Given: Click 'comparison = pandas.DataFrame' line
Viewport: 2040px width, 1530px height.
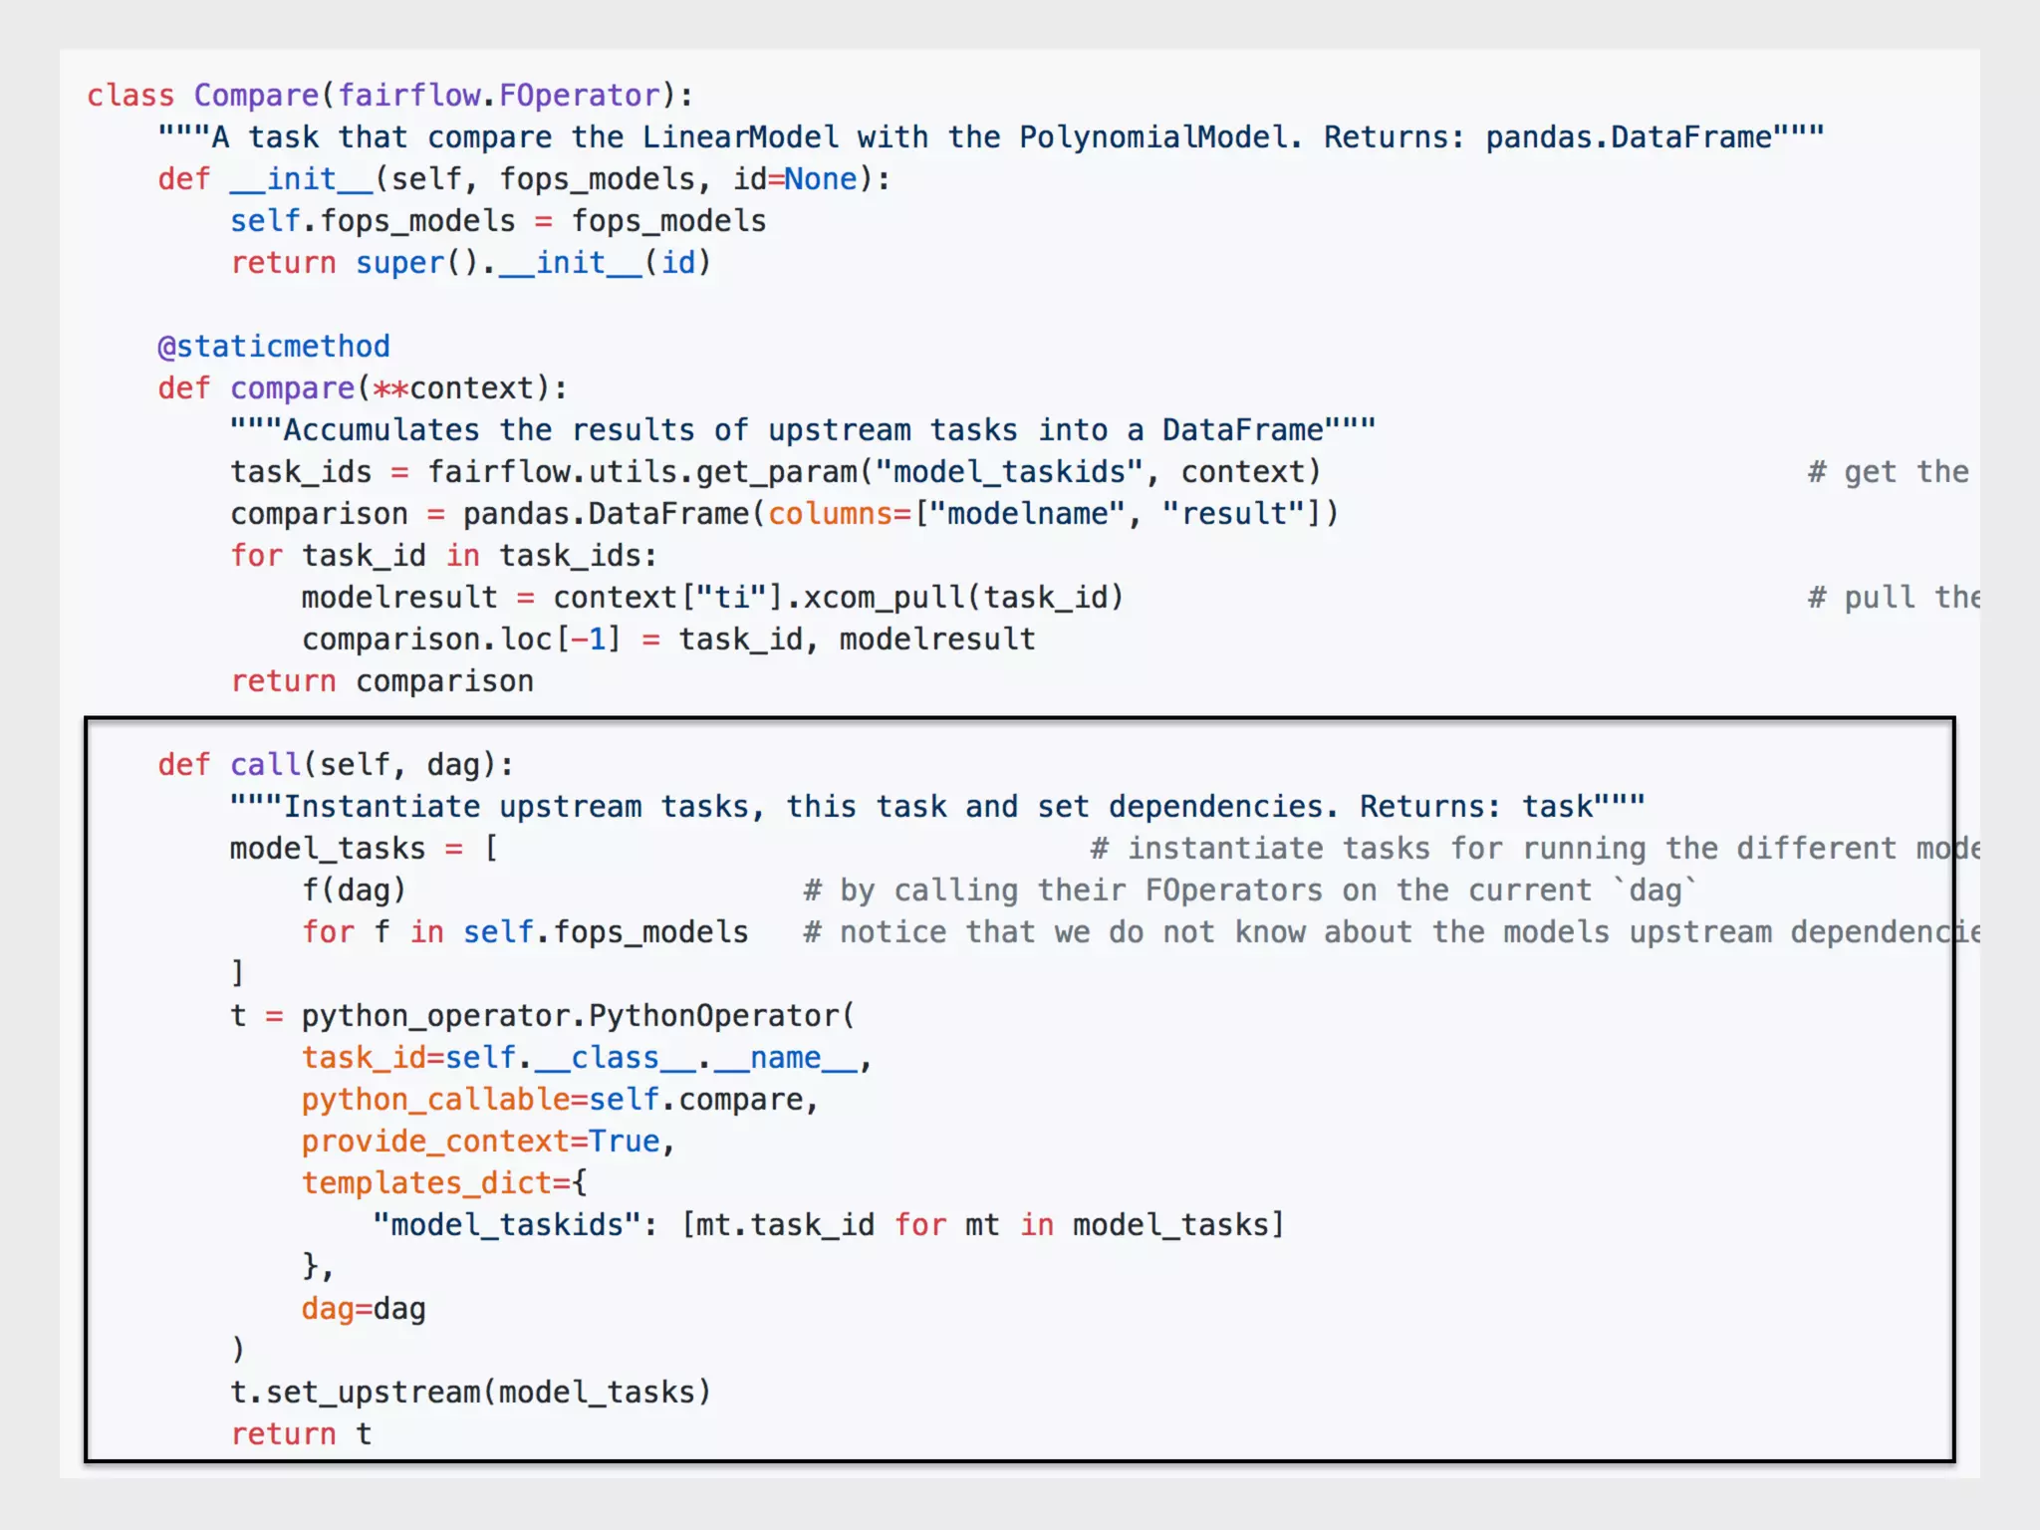Looking at the screenshot, I should tap(785, 514).
